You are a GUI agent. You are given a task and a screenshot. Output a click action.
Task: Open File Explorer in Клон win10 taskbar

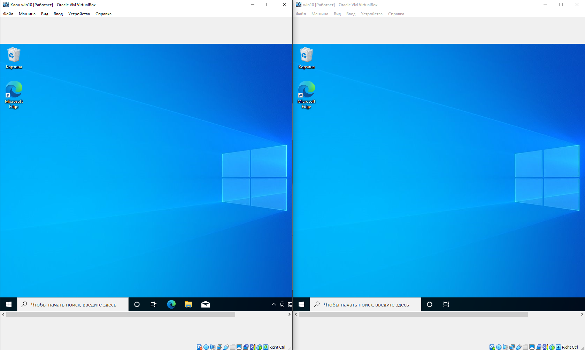coord(188,304)
